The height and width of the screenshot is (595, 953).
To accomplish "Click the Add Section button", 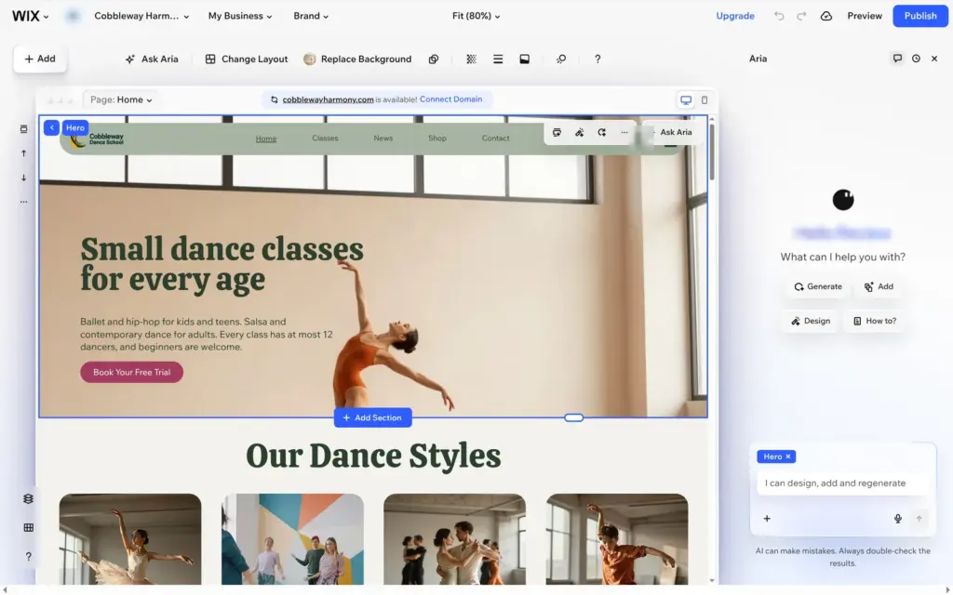I will tap(372, 417).
